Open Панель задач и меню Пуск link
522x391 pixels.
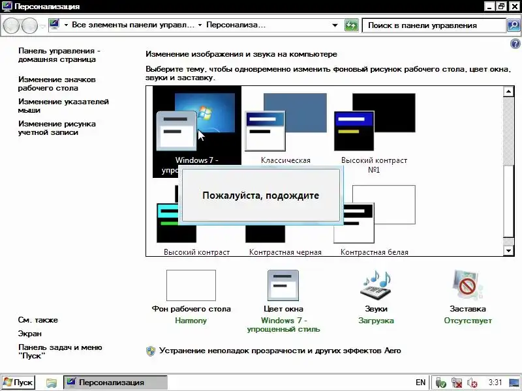60,351
